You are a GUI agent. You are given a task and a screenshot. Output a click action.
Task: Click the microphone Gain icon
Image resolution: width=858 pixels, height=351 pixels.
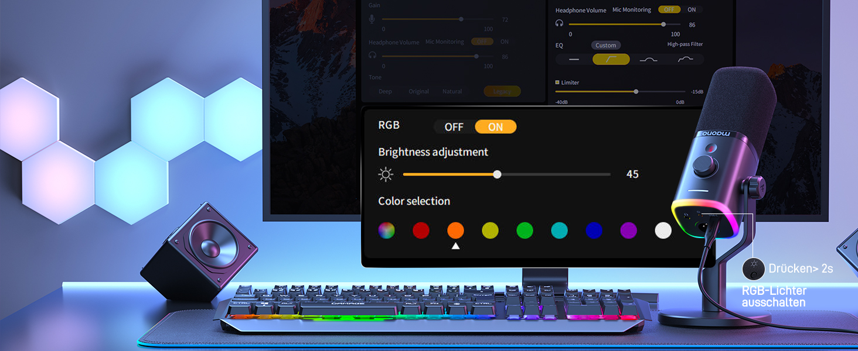pos(372,19)
